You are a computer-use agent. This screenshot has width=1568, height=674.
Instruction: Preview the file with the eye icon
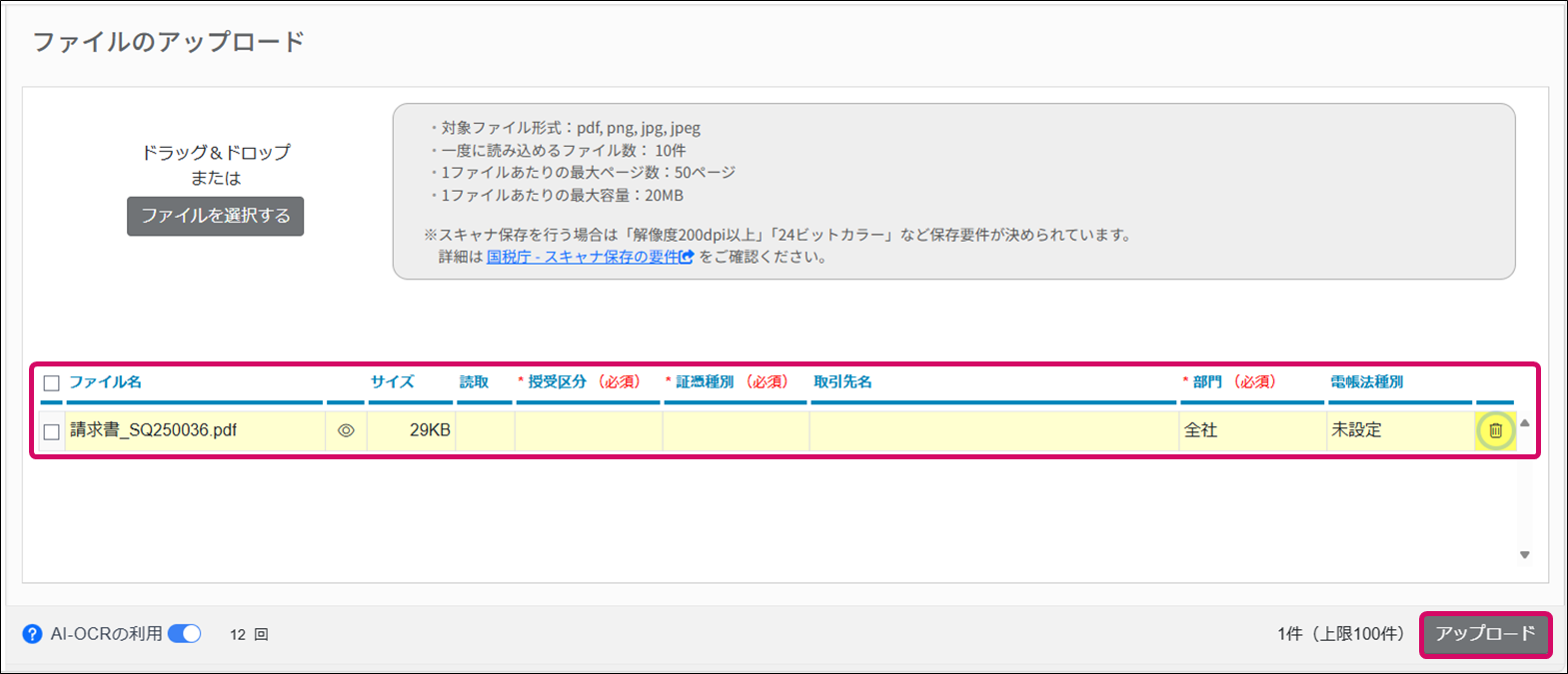coord(346,430)
